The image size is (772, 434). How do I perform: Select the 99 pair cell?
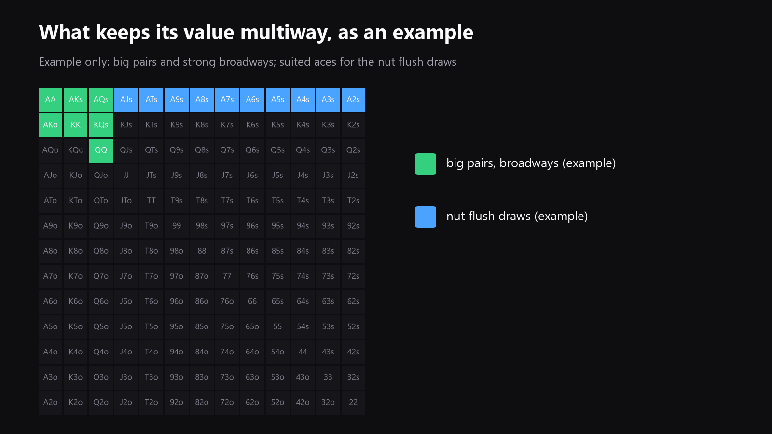click(177, 226)
